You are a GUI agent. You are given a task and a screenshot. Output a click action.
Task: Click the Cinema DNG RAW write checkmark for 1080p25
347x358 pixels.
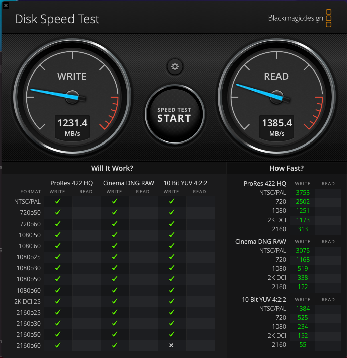(x=115, y=257)
